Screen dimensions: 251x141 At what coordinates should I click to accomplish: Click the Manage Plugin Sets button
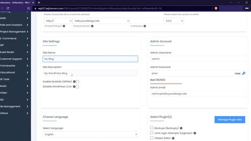(230, 119)
